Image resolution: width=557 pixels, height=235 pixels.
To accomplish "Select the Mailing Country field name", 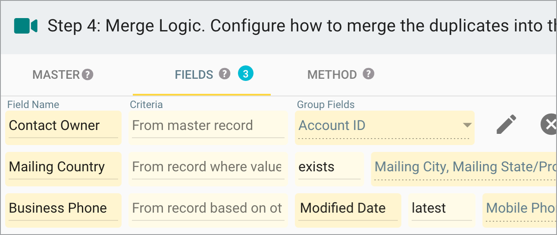I will [x=63, y=169].
